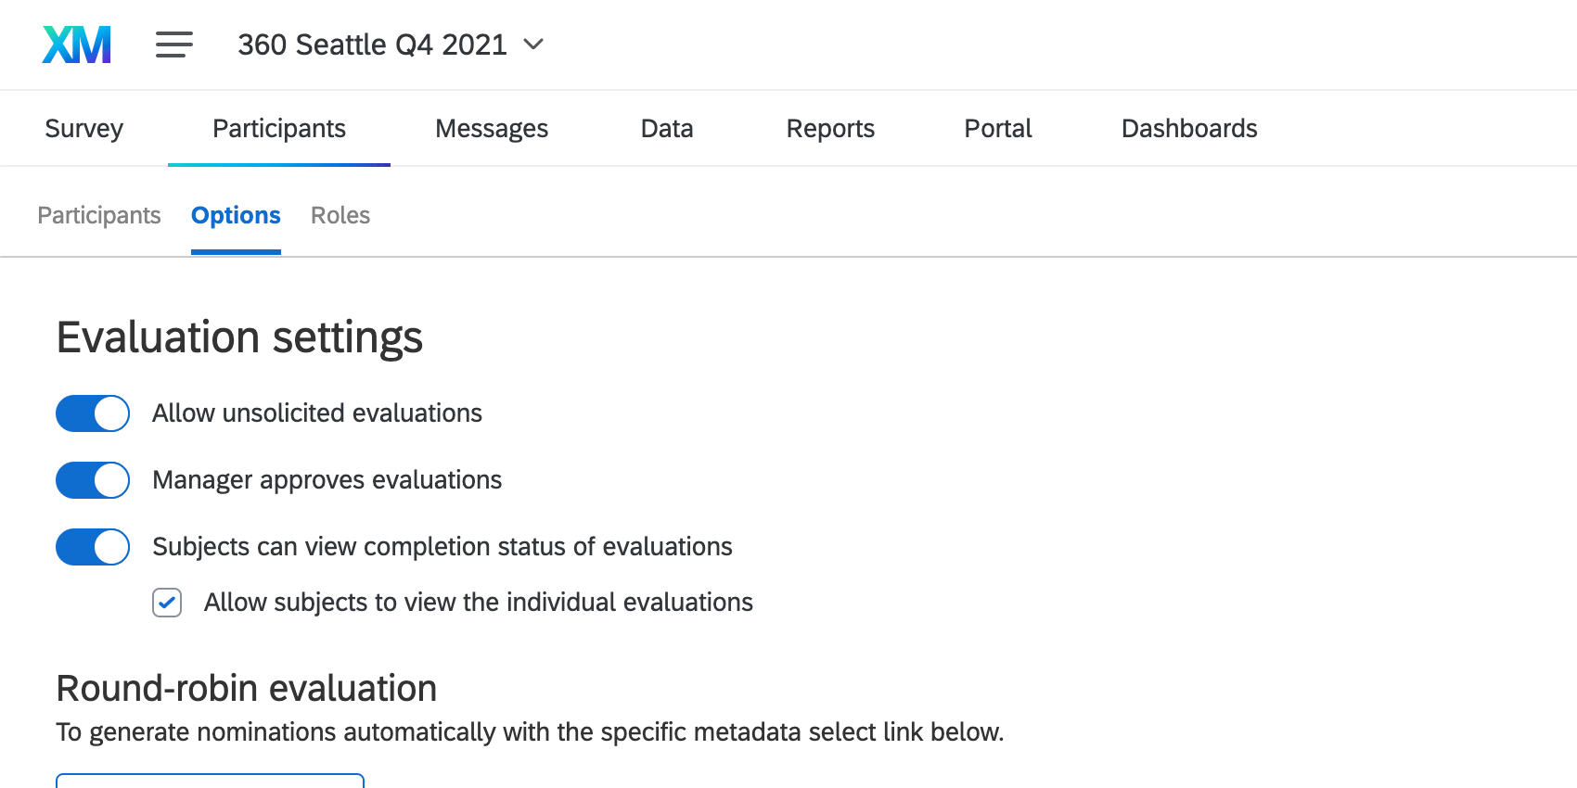Turn off Manager approves evaluations toggle

93,480
